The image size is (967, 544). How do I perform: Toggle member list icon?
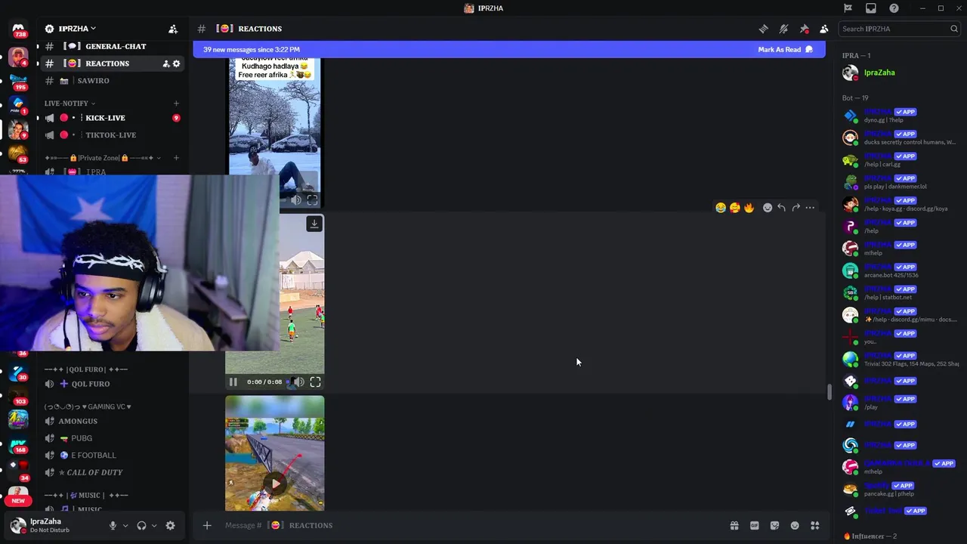[x=824, y=29]
